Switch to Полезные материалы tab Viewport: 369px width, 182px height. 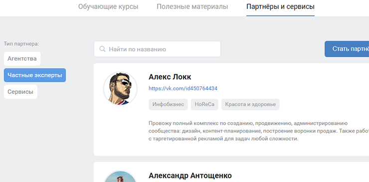[x=192, y=7]
